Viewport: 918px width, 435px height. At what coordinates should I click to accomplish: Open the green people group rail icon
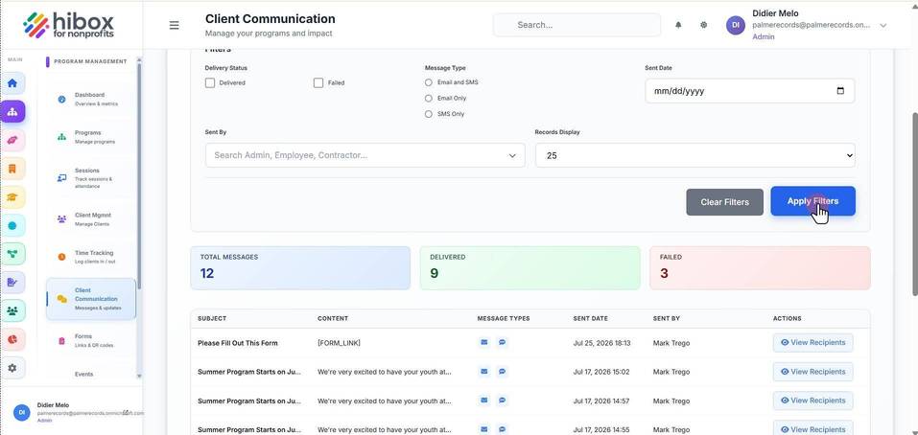pyautogui.click(x=12, y=311)
